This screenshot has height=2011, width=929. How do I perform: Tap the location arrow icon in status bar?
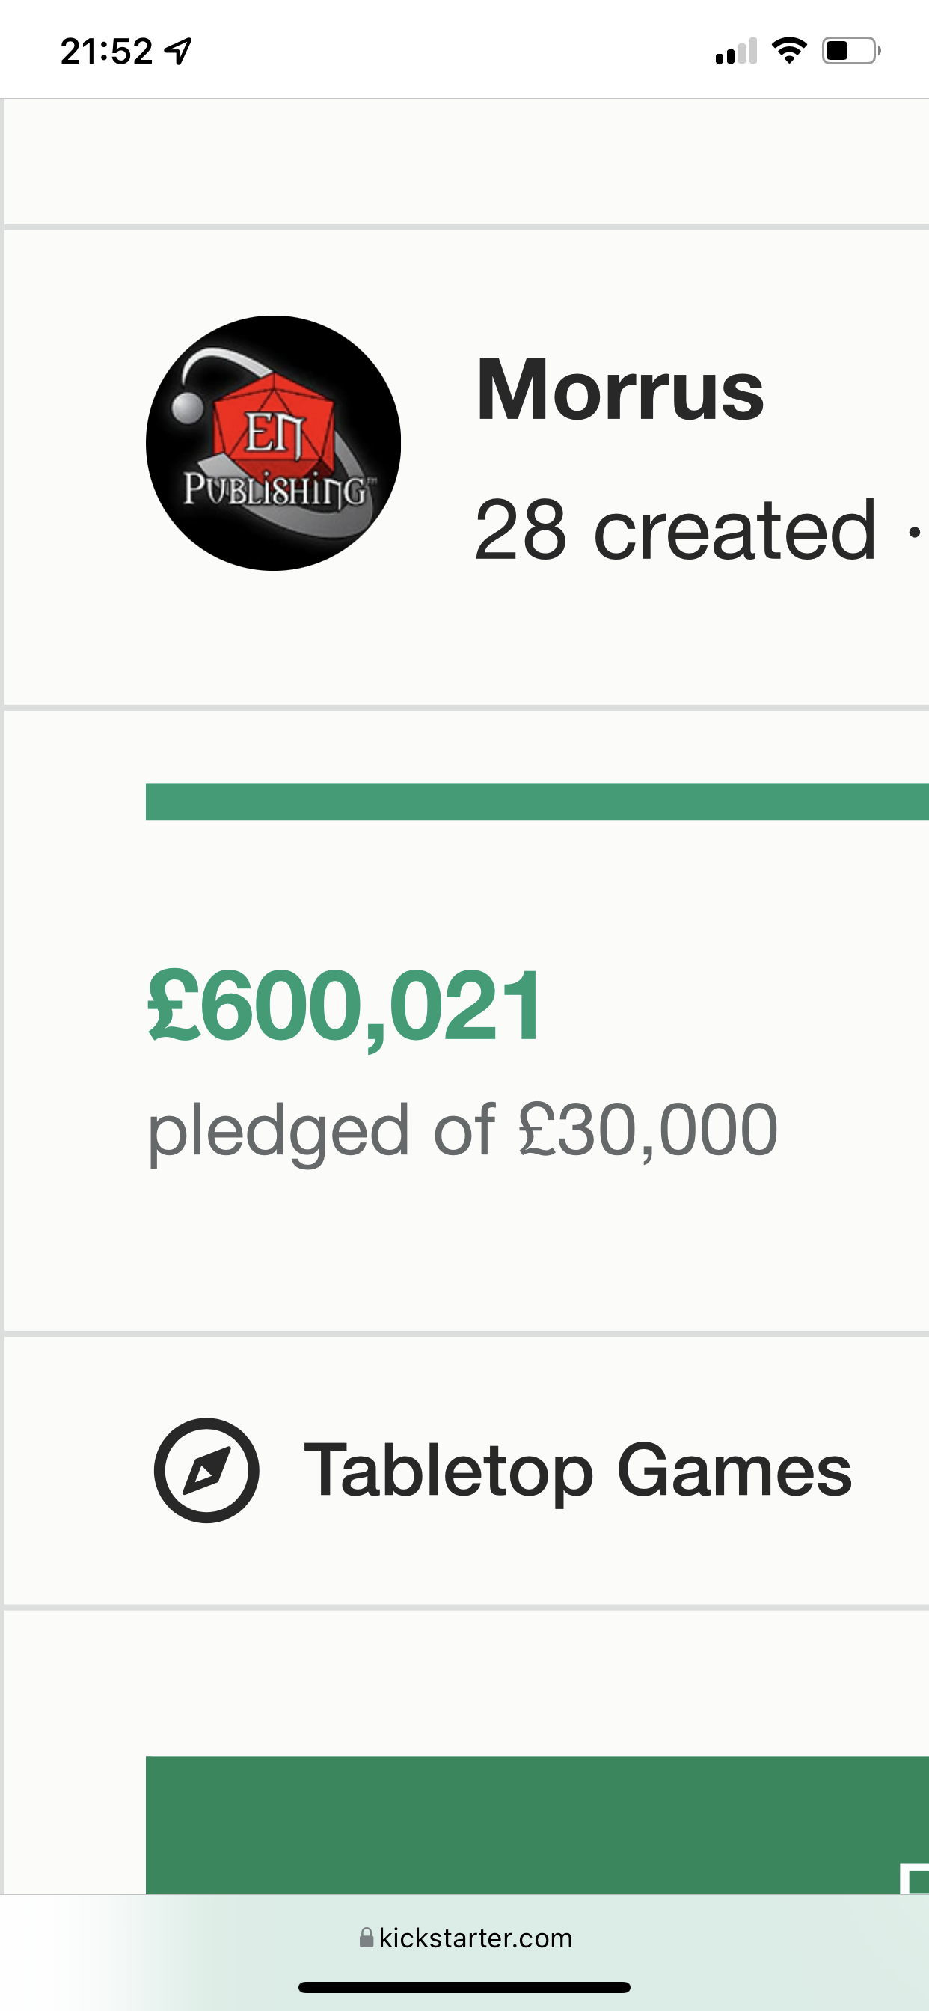tap(178, 52)
